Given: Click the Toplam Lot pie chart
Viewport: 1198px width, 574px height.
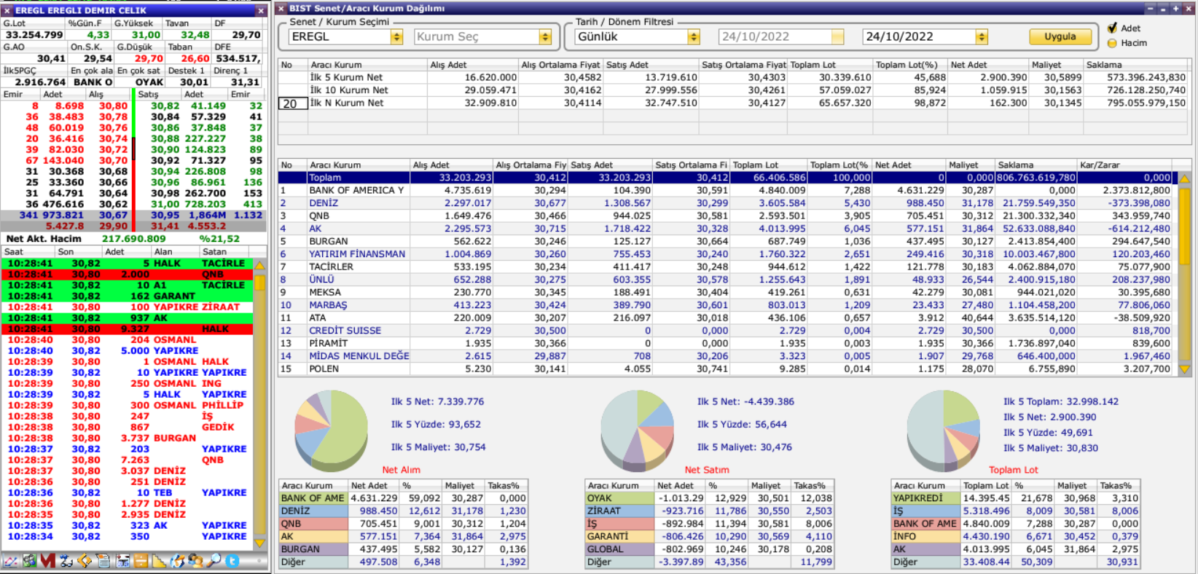Looking at the screenshot, I should point(944,431).
